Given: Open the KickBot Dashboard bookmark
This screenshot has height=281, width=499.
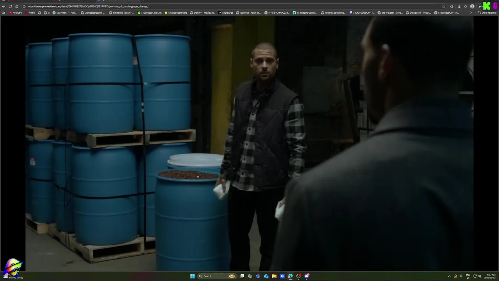Looking at the screenshot, I should [x=176, y=12].
